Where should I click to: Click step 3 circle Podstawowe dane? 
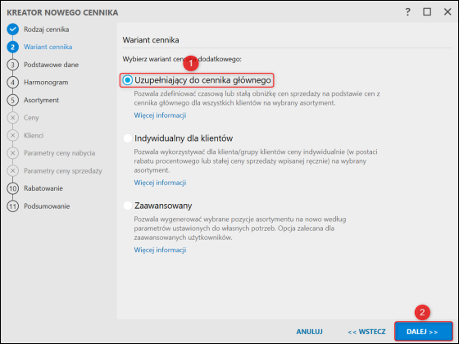pyautogui.click(x=12, y=65)
